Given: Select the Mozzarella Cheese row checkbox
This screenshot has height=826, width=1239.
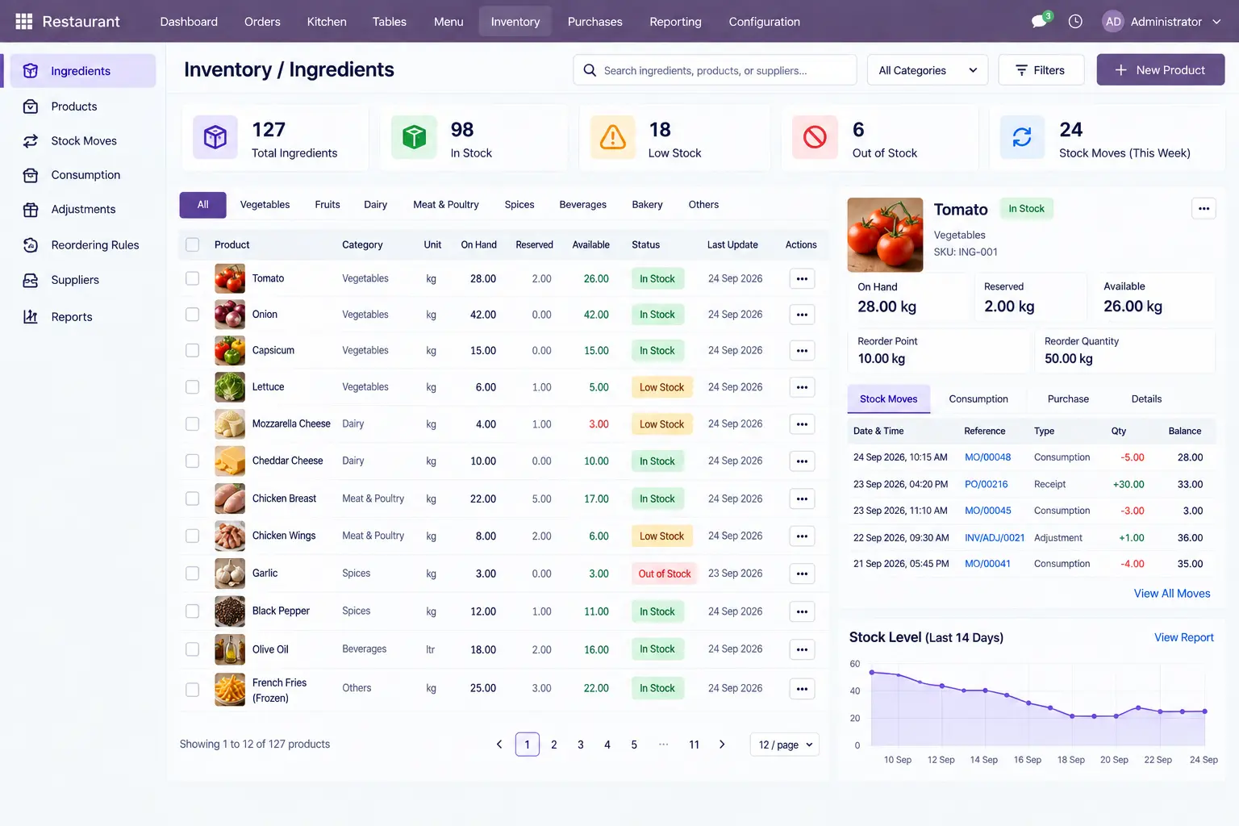Looking at the screenshot, I should [x=192, y=424].
